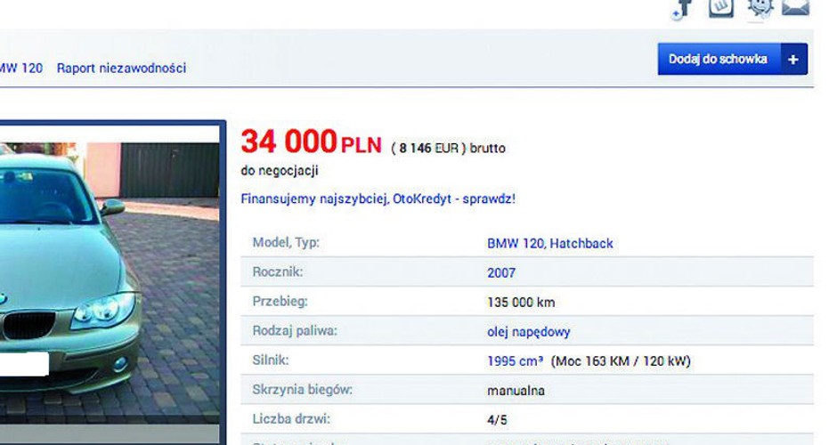This screenshot has height=445, width=837.
Task: Click the Rodzaj paliwa label
Action: tap(295, 331)
